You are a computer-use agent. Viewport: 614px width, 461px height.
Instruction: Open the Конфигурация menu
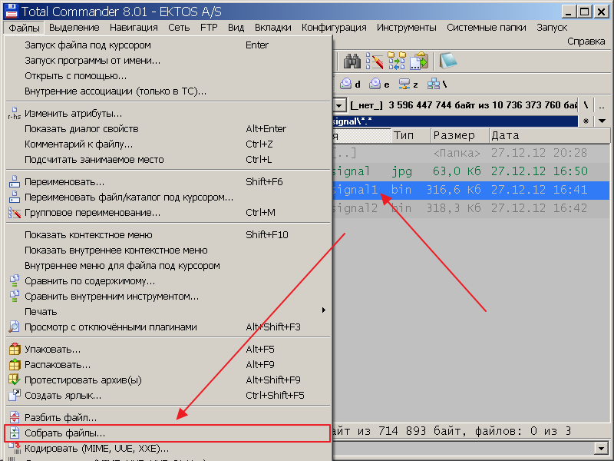click(x=334, y=27)
